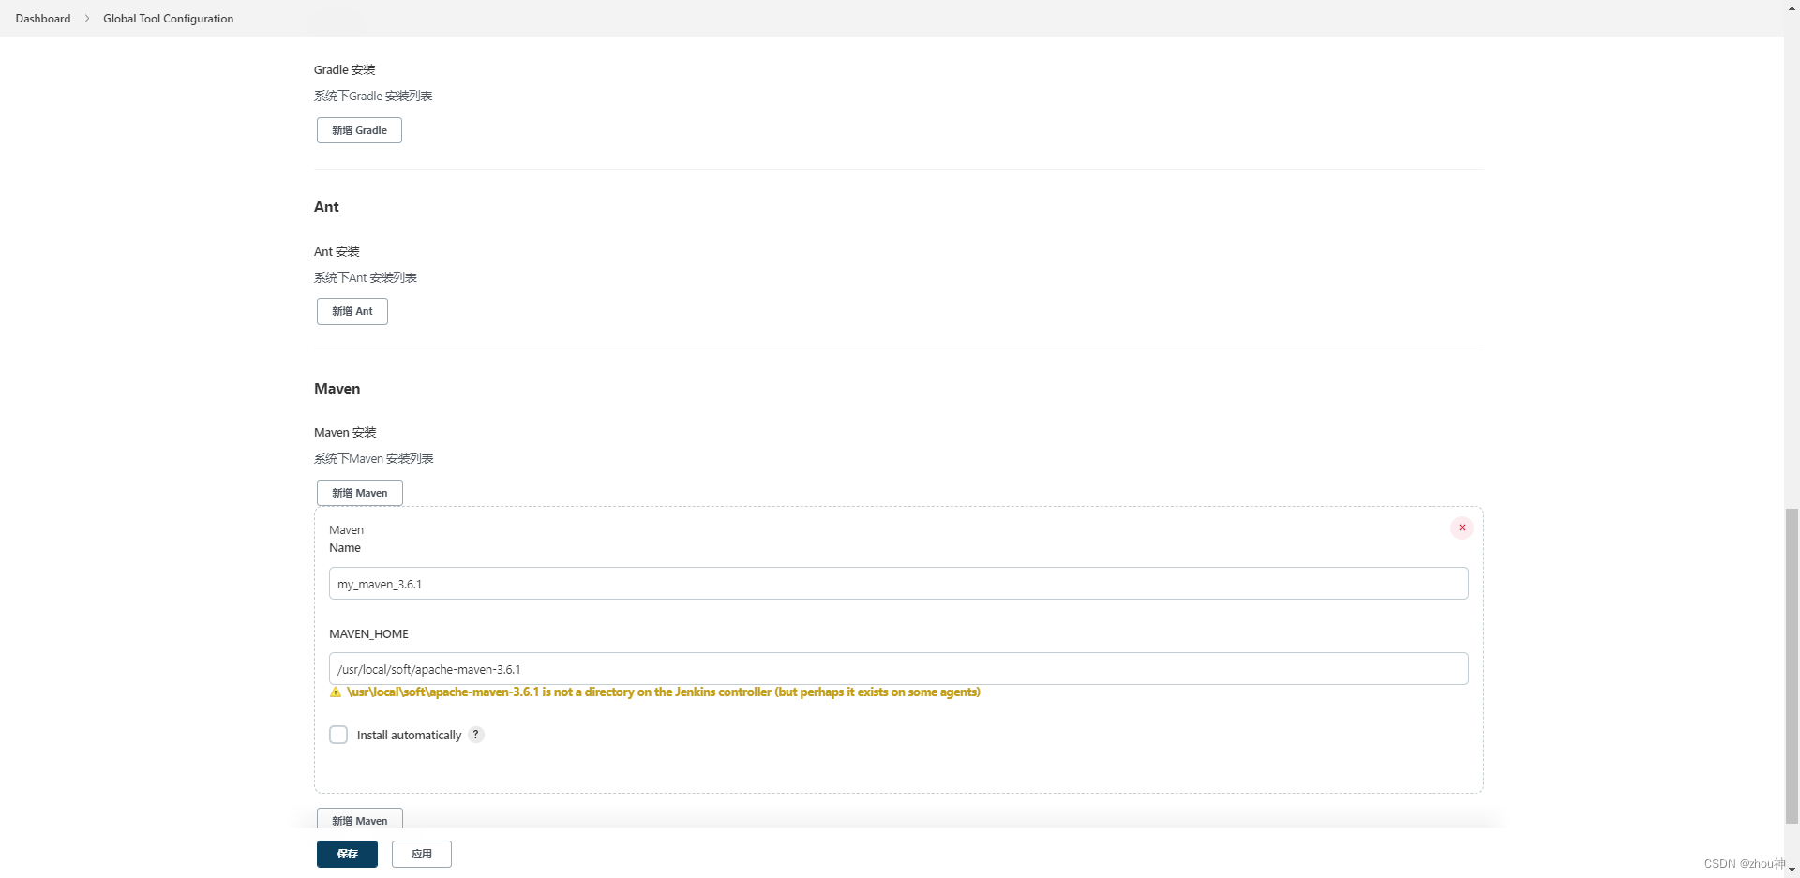Click the orange directory warning message
Image resolution: width=1800 pixels, height=878 pixels.
click(x=663, y=692)
